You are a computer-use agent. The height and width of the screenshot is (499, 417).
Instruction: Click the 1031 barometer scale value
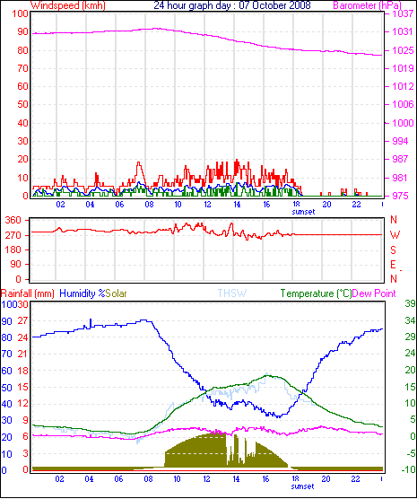[x=403, y=31]
